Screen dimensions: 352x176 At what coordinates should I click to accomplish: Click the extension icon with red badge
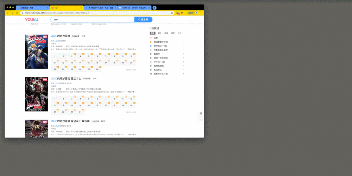tap(177, 13)
